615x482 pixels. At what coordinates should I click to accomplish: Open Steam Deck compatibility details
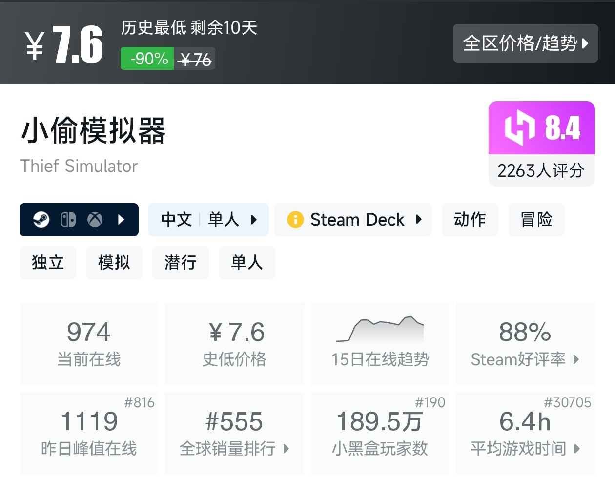pos(353,220)
